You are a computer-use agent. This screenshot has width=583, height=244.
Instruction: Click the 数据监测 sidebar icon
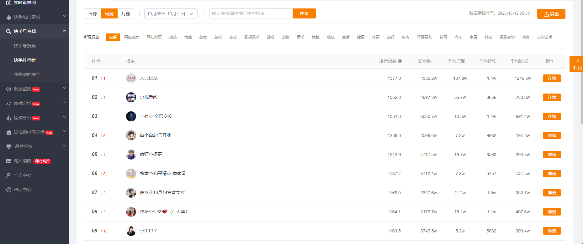[9, 89]
